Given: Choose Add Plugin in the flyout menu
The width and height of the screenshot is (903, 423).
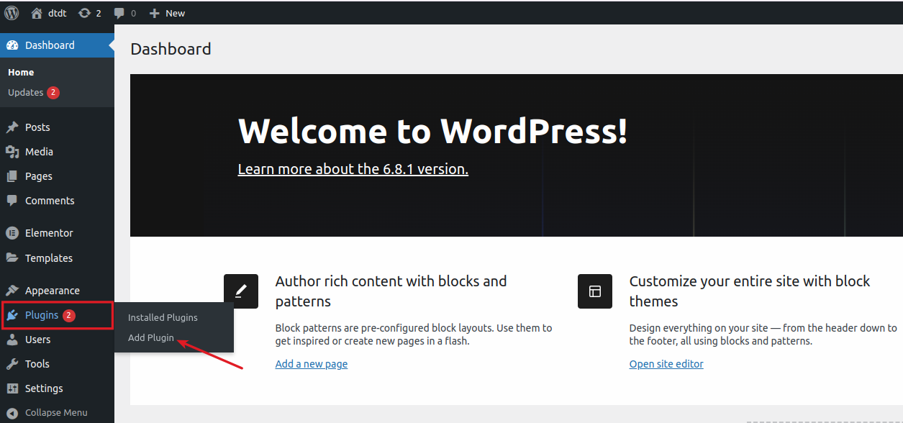Looking at the screenshot, I should (x=150, y=337).
